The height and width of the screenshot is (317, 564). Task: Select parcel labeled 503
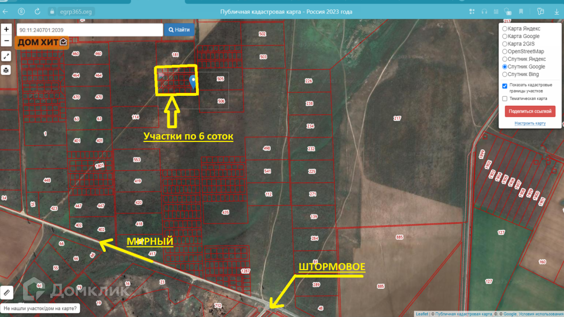pyautogui.click(x=263, y=57)
